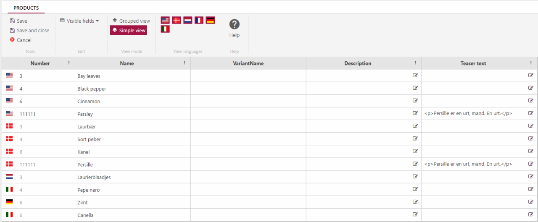
Task: Edit the Description for Zimt
Action: (x=415, y=202)
